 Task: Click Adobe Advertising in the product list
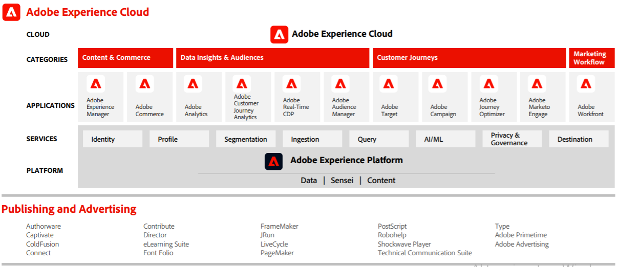click(x=522, y=244)
